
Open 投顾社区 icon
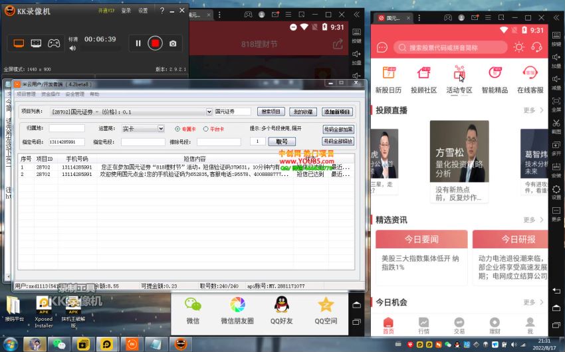click(x=424, y=80)
